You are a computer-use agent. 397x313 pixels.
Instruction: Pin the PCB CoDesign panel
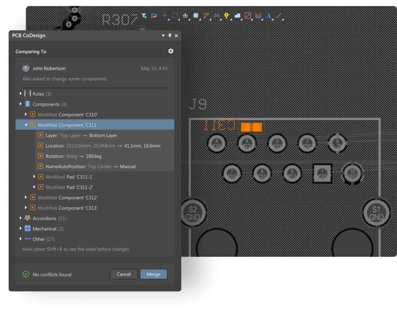click(x=170, y=36)
